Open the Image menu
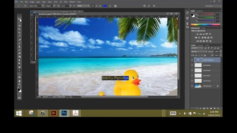Viewport: 237px width, 133px height. (x=32, y=2)
